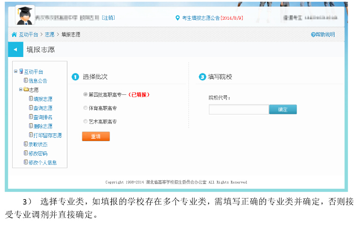Click the 志愿 folder icon in tree
Viewport: 356px width, 227px height.
[26, 90]
